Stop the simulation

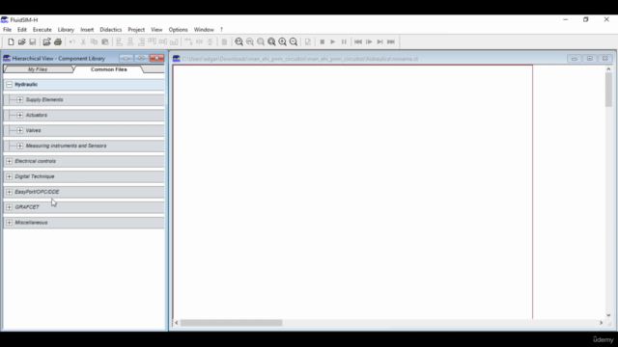(322, 41)
